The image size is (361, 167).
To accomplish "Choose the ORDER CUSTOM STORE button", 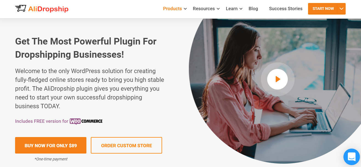I will (126, 145).
